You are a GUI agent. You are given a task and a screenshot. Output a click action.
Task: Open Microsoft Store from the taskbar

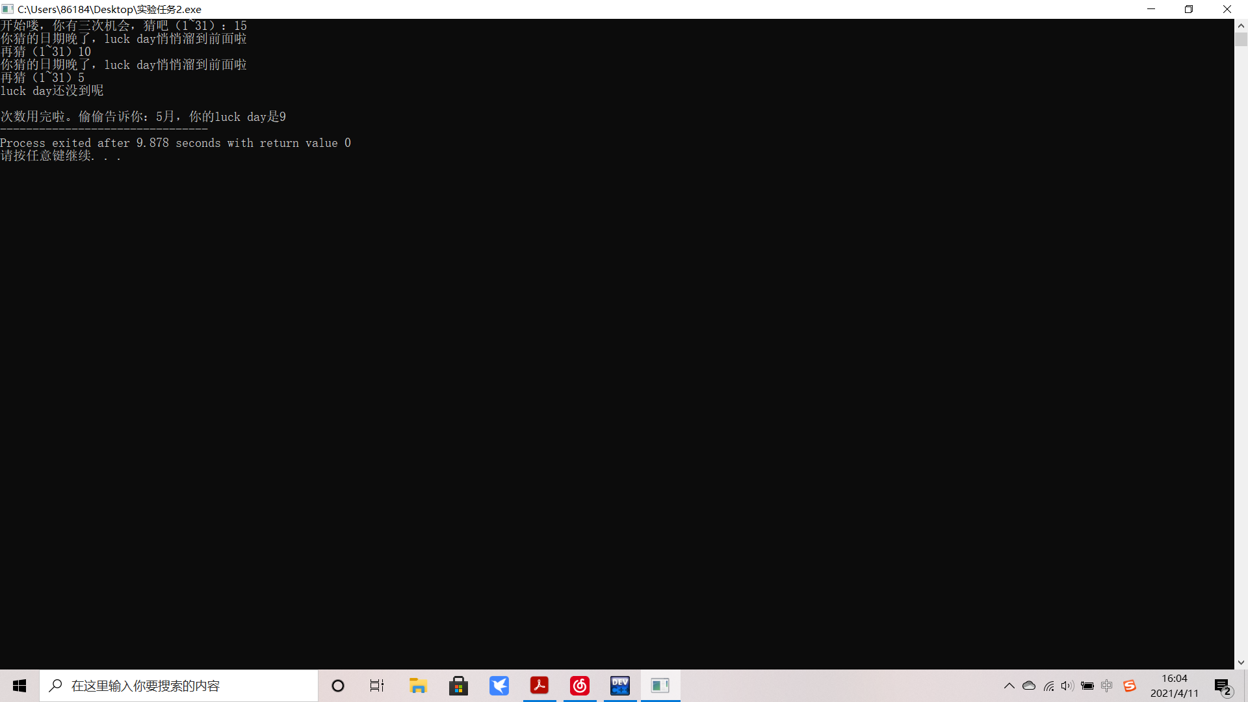tap(459, 686)
